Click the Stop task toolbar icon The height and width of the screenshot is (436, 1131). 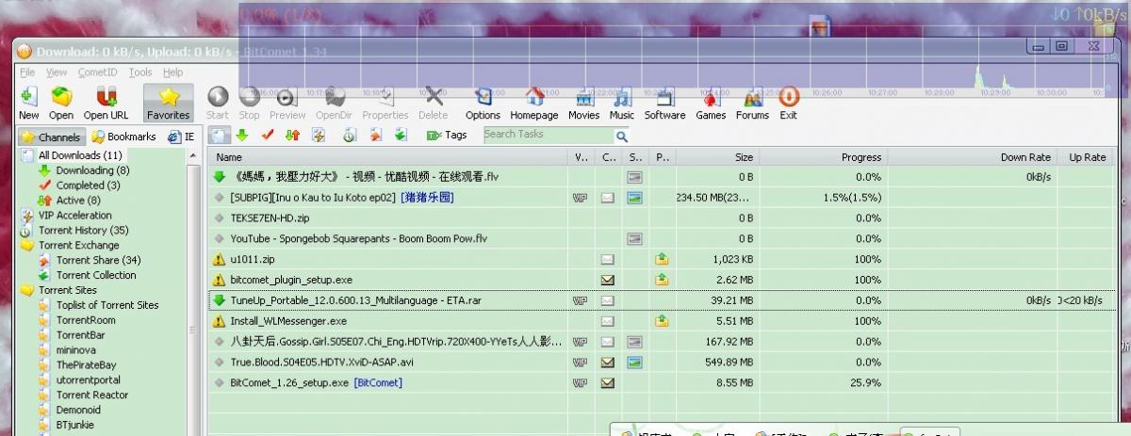click(x=249, y=103)
